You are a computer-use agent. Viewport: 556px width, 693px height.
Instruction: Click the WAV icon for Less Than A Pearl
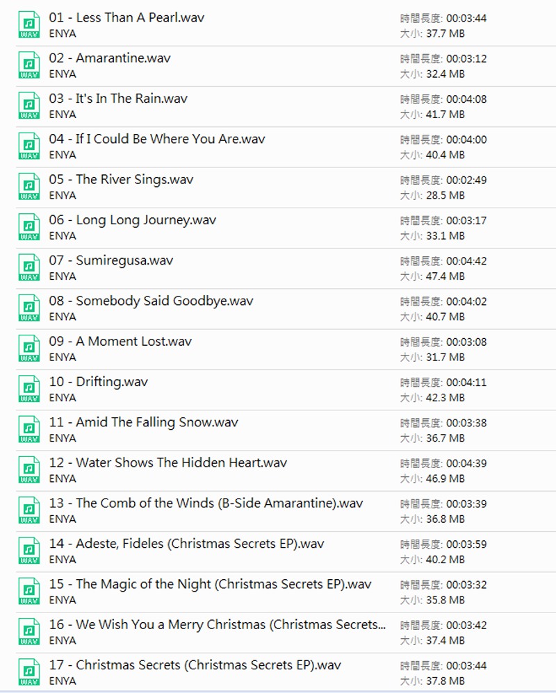pos(28,25)
